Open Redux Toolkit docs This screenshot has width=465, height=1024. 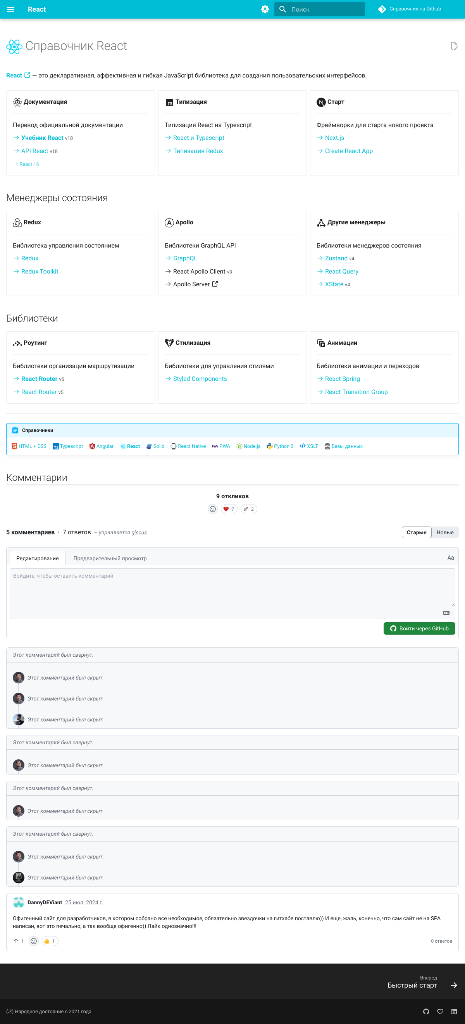(40, 272)
